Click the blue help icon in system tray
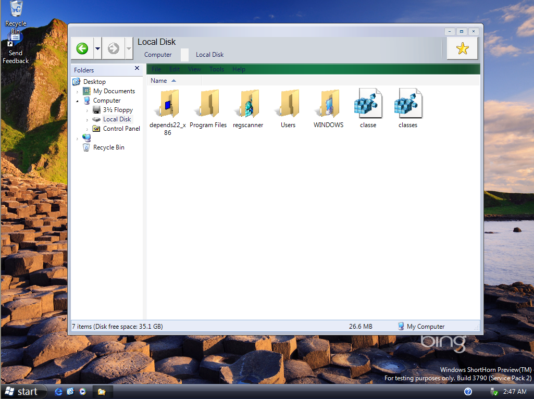The width and height of the screenshot is (534, 399). coord(468,392)
